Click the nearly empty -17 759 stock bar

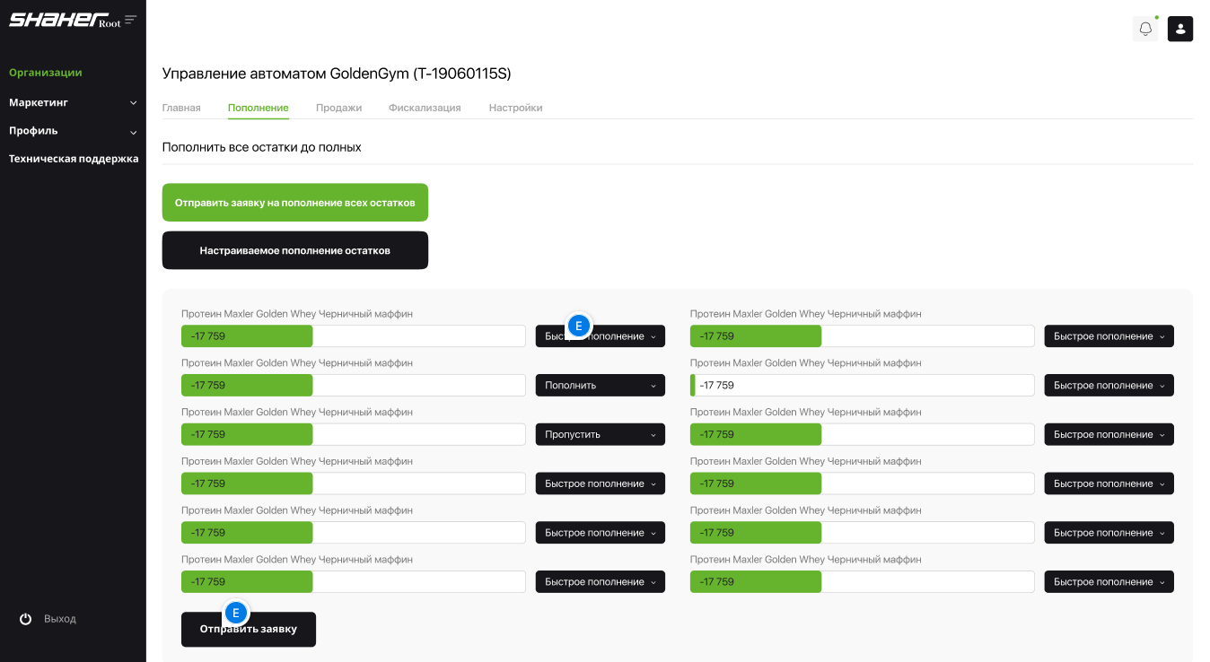point(863,386)
